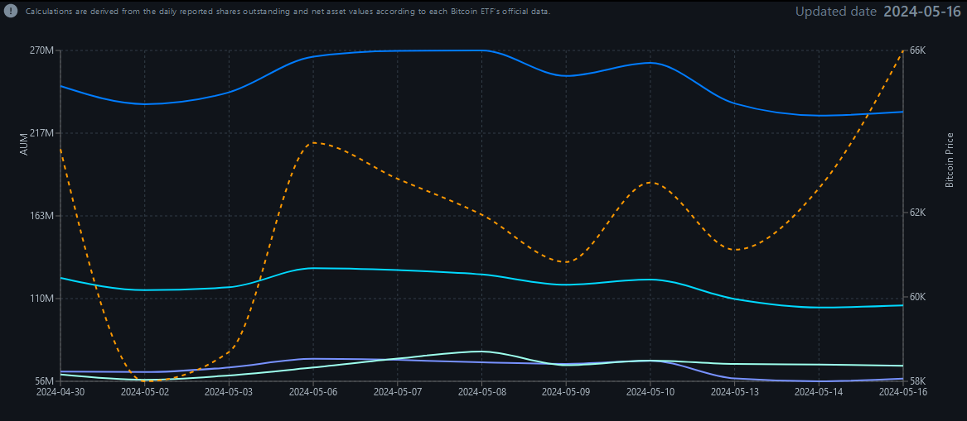Click the 163M AUM axis label
This screenshot has width=967, height=421.
tap(44, 215)
